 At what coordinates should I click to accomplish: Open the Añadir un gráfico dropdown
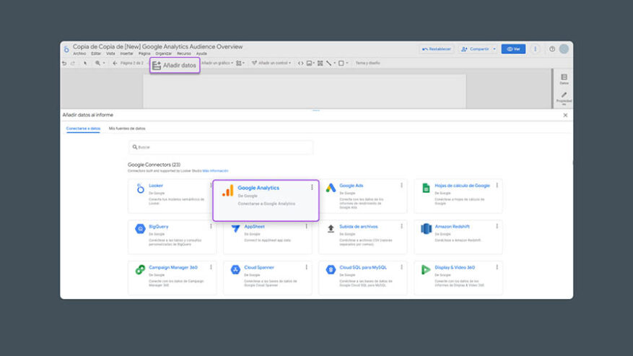click(x=217, y=63)
